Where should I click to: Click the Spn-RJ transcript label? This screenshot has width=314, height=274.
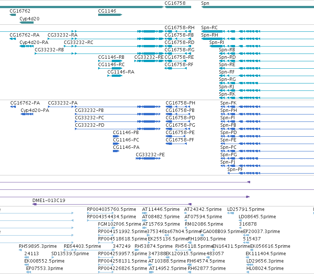[226, 86]
